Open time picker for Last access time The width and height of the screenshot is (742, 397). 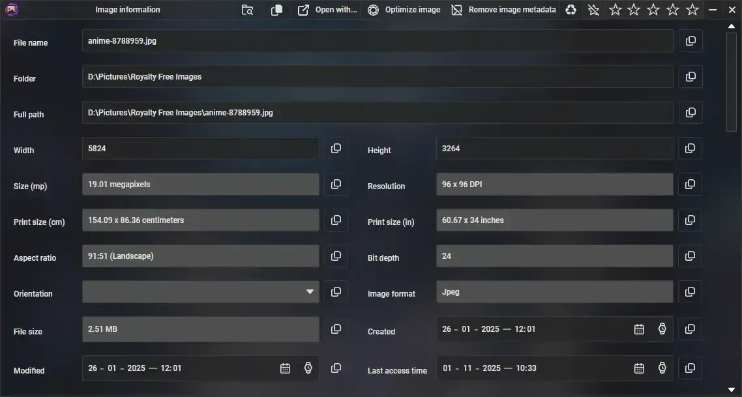(662, 368)
